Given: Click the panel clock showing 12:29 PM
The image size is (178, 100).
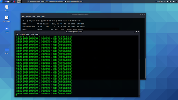Looking at the screenshot, I should pyautogui.click(x=157, y=1).
